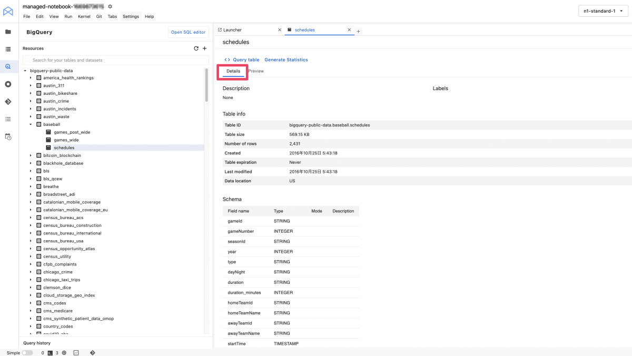Close the Launcher tab
The width and height of the screenshot is (632, 356).
point(280,30)
